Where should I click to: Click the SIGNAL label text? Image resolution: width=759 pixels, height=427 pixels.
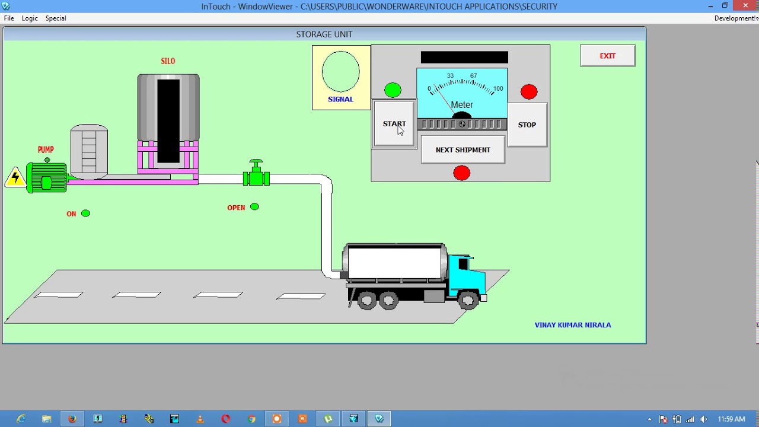click(340, 100)
